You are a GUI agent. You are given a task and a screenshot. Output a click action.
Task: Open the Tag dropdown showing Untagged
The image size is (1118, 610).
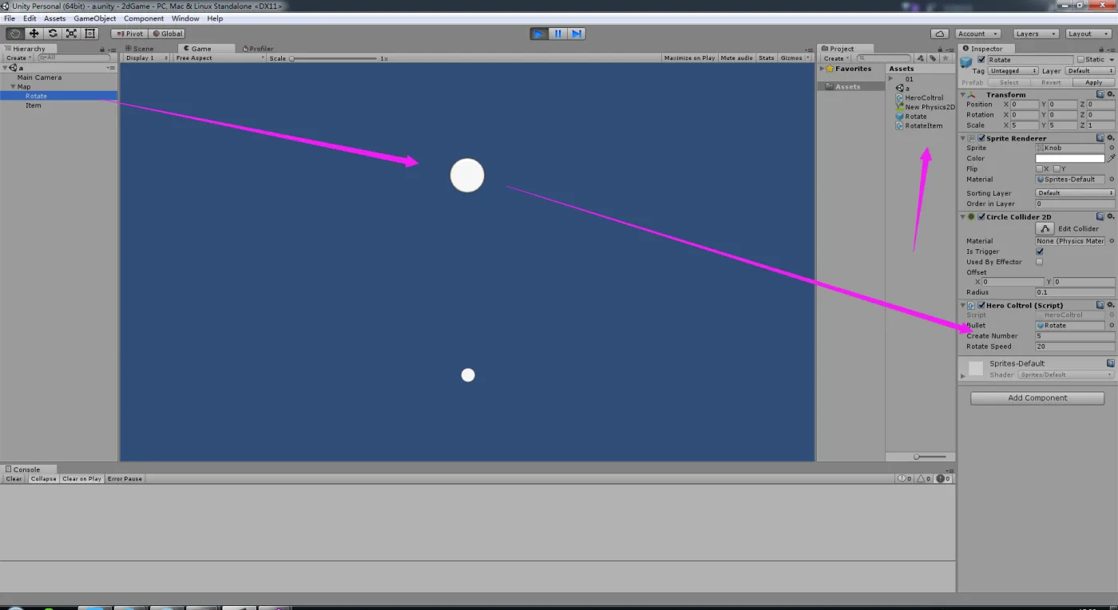1013,70
